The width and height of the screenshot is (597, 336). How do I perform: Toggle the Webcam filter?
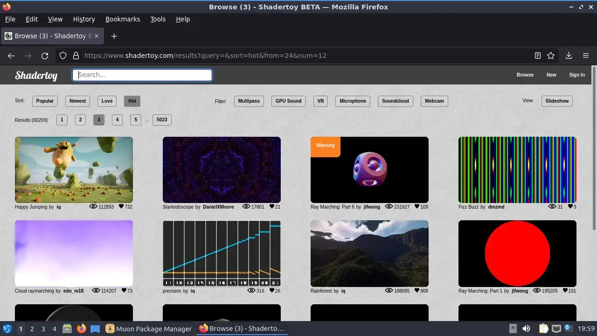click(434, 101)
